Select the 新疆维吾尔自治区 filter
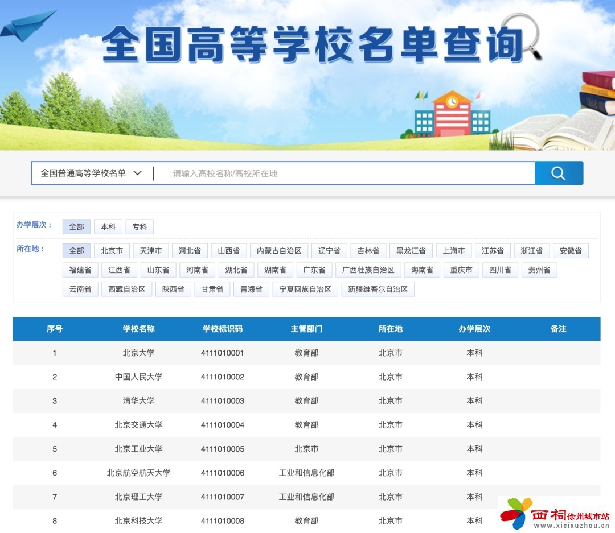This screenshot has height=533, width=615. tap(378, 289)
